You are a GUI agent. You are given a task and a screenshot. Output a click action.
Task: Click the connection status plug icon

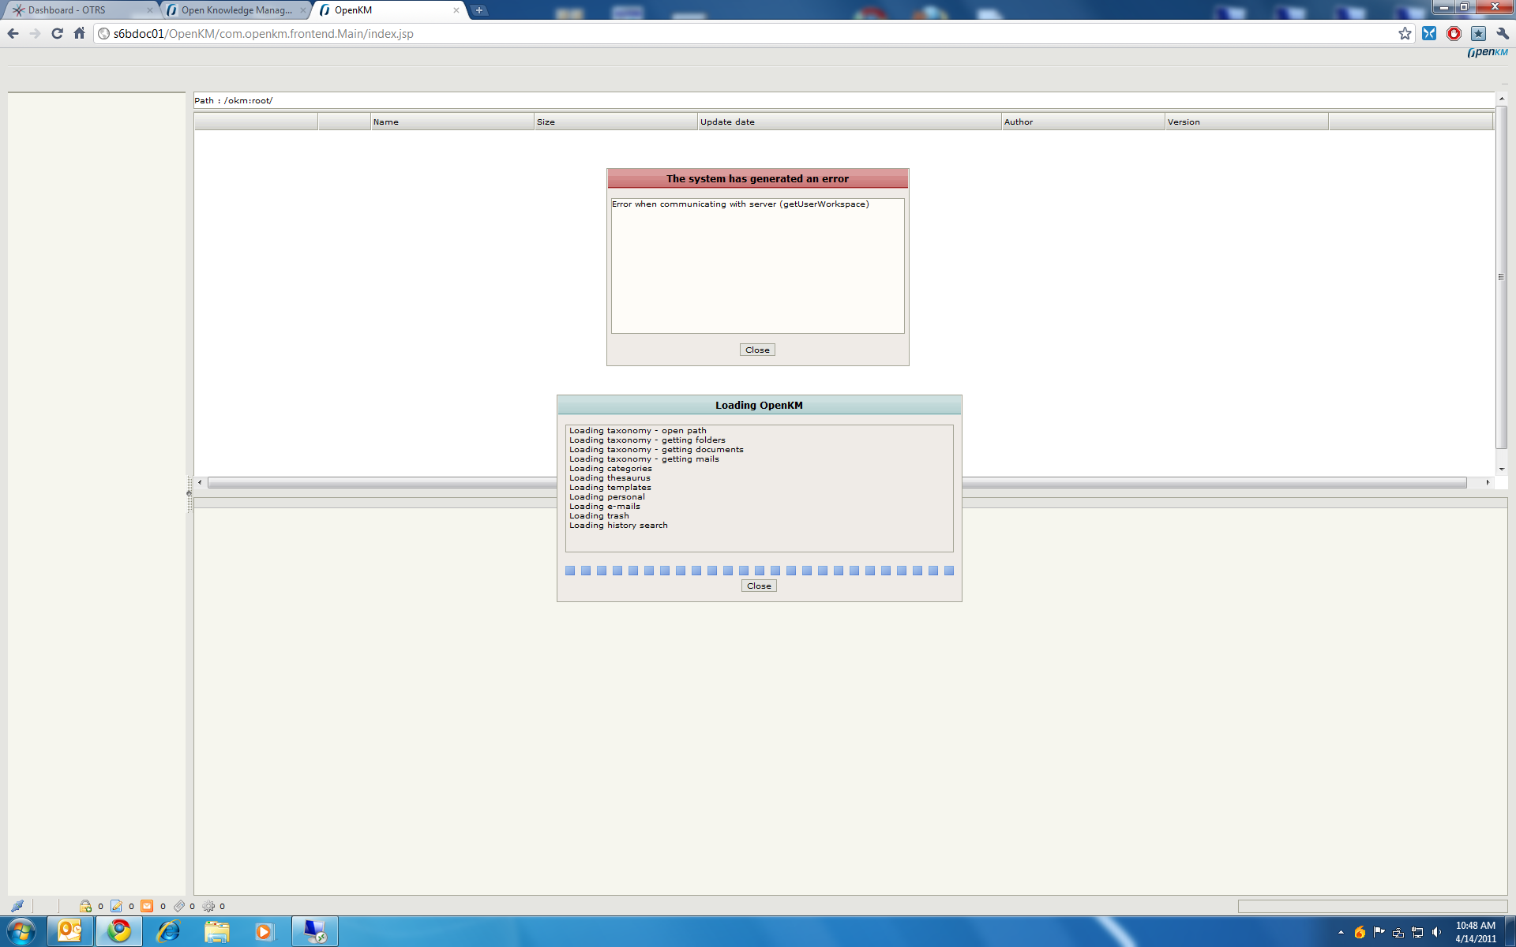coord(17,906)
